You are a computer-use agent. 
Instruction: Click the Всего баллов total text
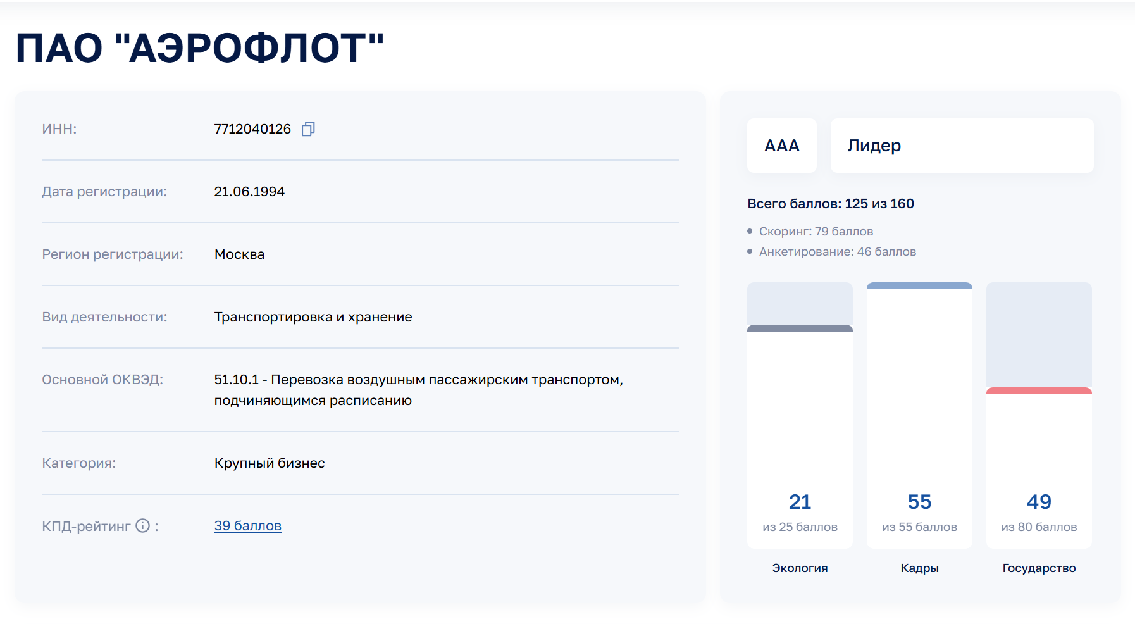(x=830, y=204)
